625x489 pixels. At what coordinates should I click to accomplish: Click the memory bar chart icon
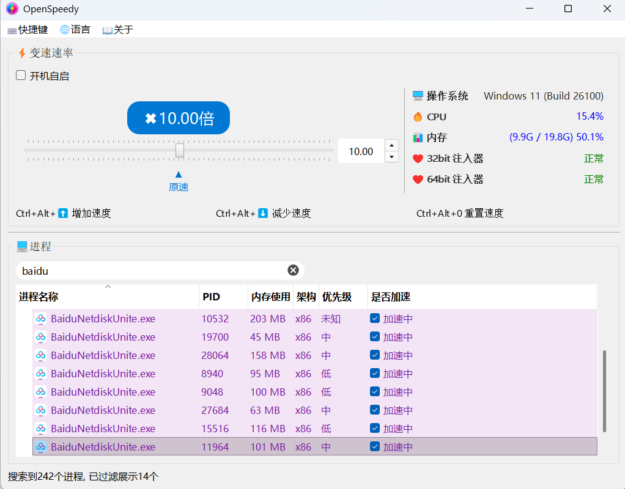pos(418,137)
